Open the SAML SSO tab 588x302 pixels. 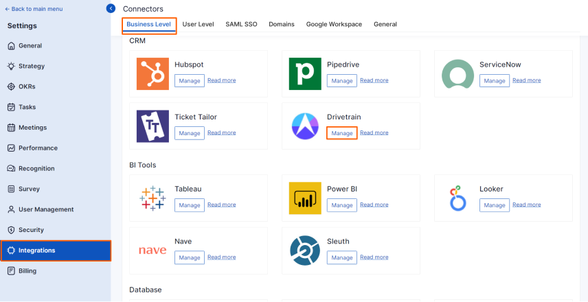pyautogui.click(x=241, y=24)
